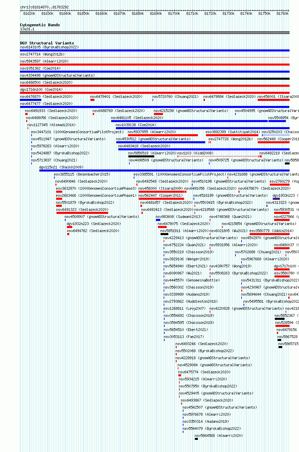Click nsv1039138 (Coe2014) variant label

click(136, 125)
